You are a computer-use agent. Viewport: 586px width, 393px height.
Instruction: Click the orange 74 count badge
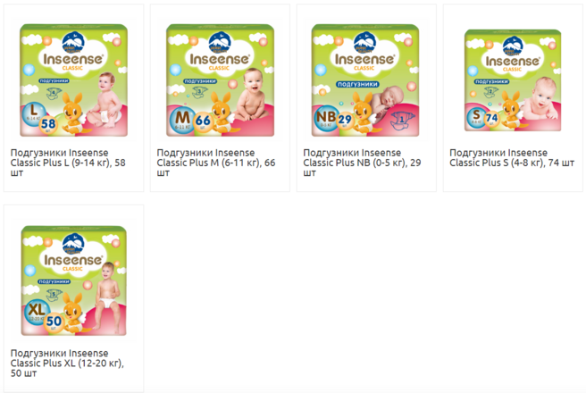point(491,119)
